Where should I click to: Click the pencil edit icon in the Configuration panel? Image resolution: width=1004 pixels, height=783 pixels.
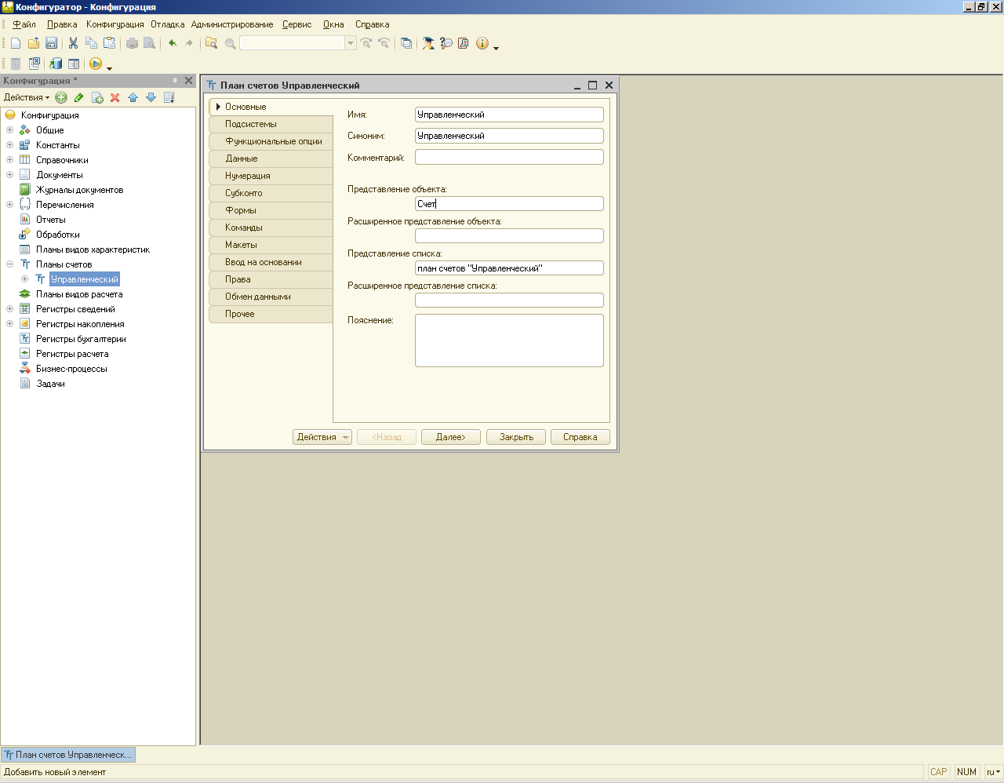click(78, 97)
